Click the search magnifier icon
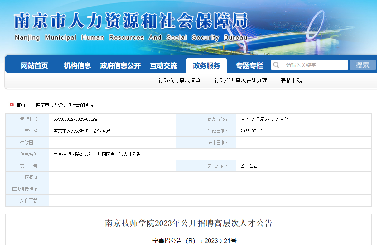Viewport: 377px width, 245px height. tap(276, 65)
